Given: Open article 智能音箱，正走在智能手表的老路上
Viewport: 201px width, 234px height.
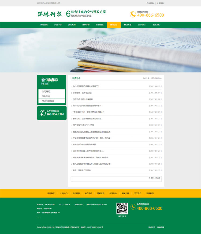Looking at the screenshot, I should pyautogui.click(x=87, y=119).
